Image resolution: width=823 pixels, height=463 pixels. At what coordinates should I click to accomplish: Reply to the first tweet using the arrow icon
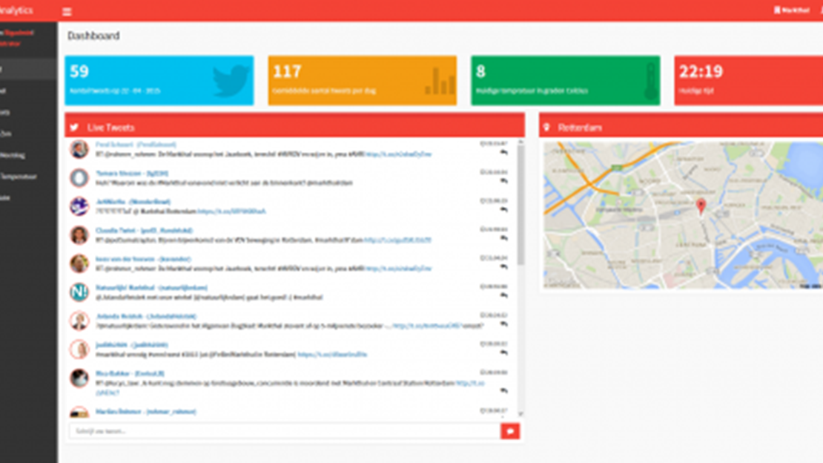click(504, 153)
